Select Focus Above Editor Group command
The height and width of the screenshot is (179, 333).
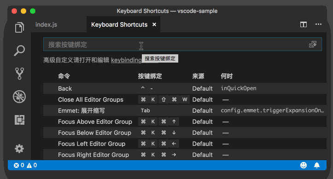tap(185, 121)
